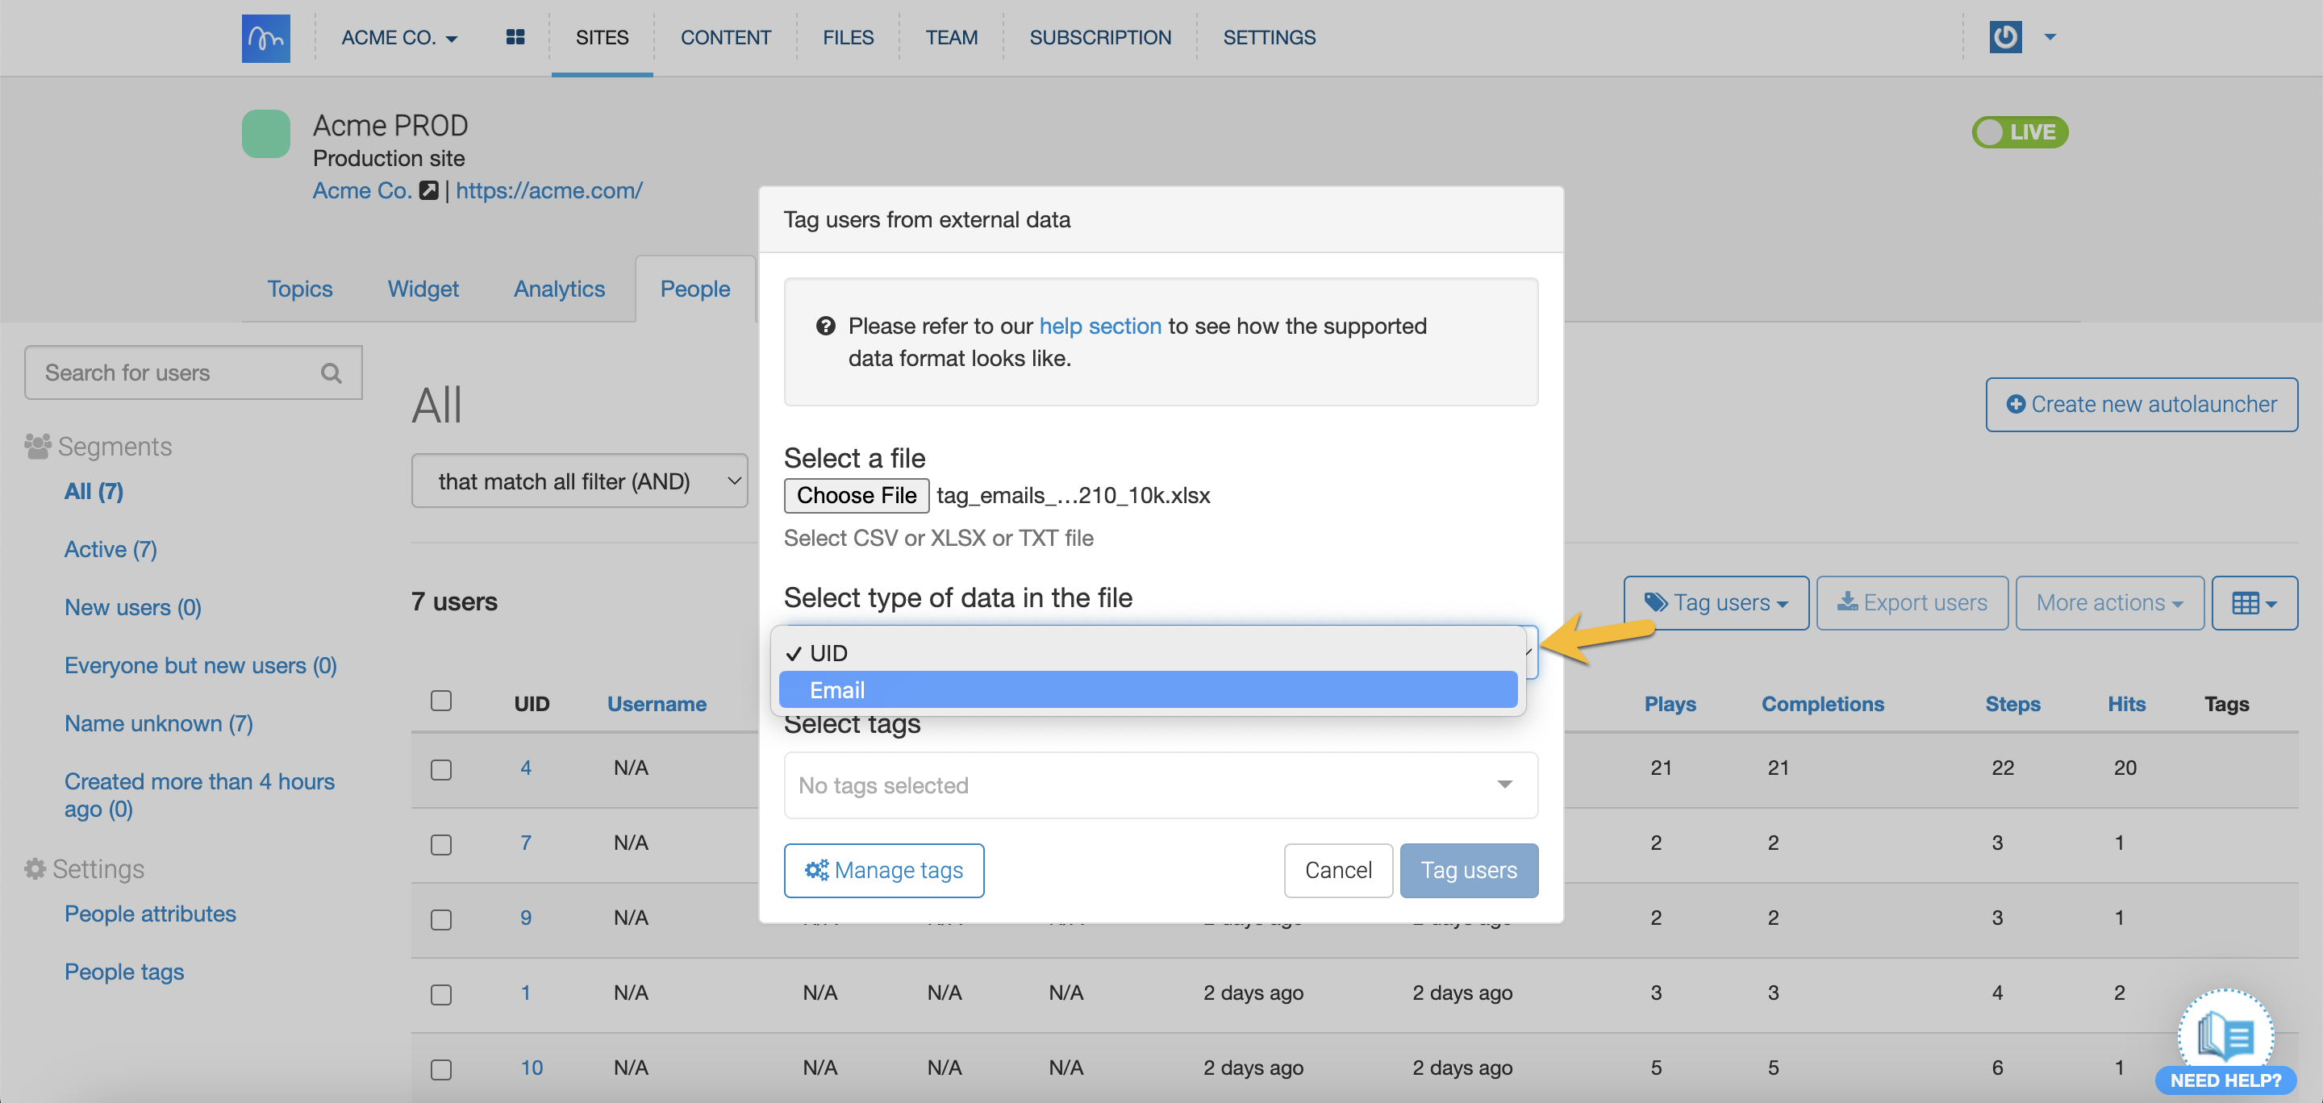Click Manage tags gear button

click(883, 871)
